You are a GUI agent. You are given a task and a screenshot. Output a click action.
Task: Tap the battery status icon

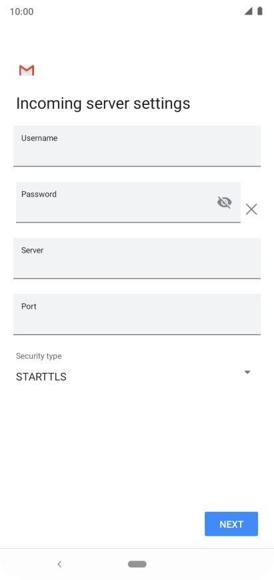point(260,11)
